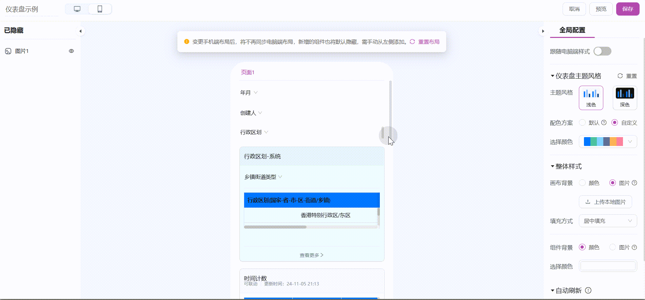The height and width of the screenshot is (300, 645).
Task: Open the 行政区划 filter dropdown
Action: click(x=254, y=132)
